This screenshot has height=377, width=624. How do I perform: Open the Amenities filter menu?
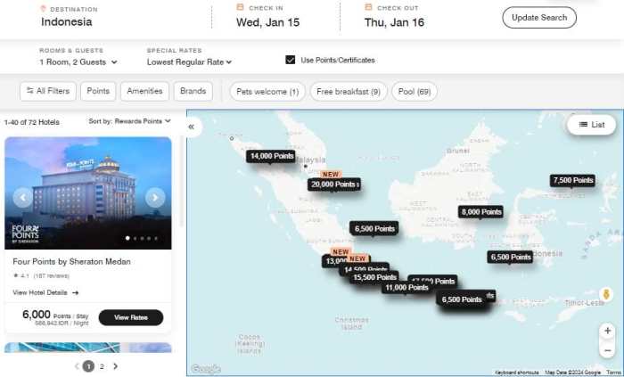pos(144,91)
